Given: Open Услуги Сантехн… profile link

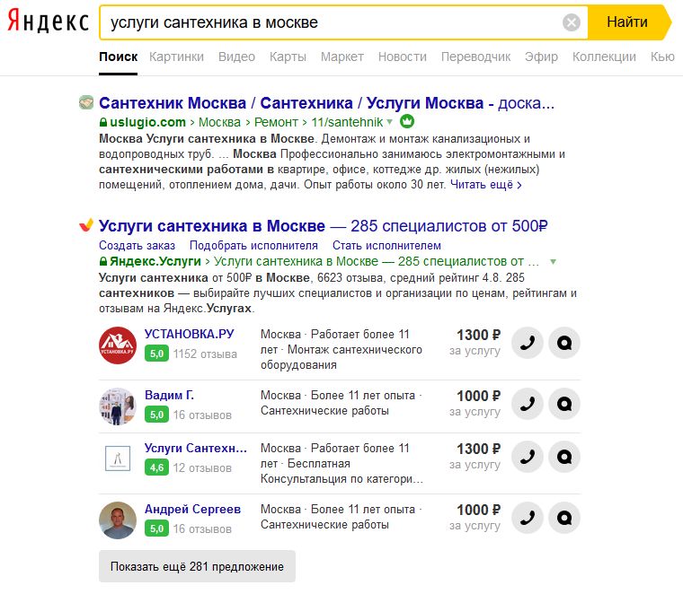Looking at the screenshot, I should (x=196, y=449).
